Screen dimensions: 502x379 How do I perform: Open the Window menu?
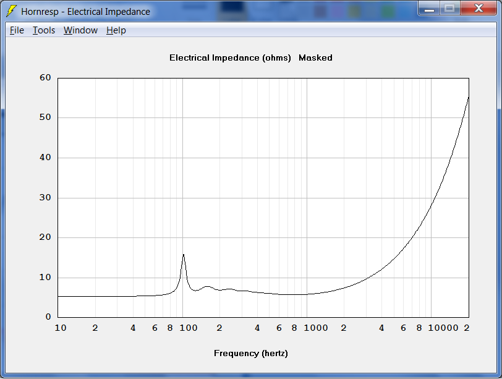tap(80, 30)
